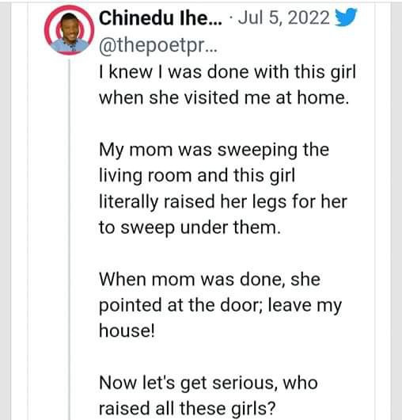
Task: Open the Jul 5, 2022 timestamp
Action: coord(284,18)
